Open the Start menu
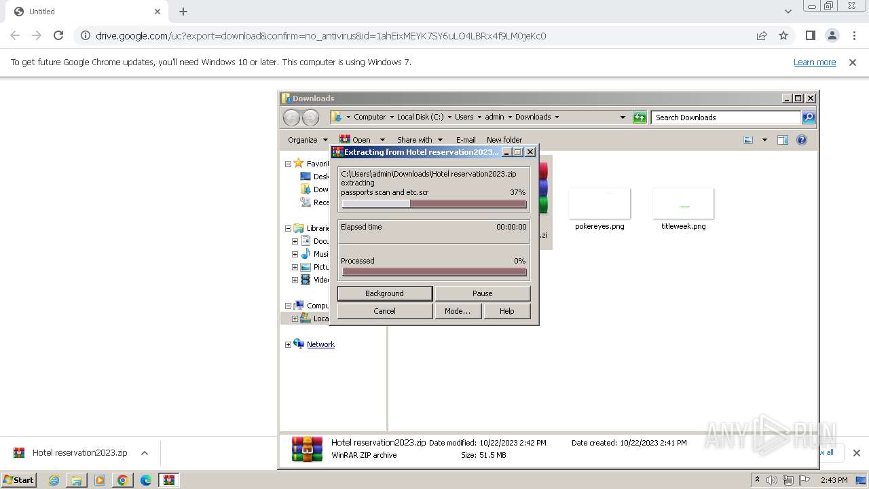The height and width of the screenshot is (489, 869). 19,479
